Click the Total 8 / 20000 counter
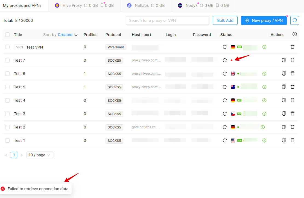 (x=18, y=20)
